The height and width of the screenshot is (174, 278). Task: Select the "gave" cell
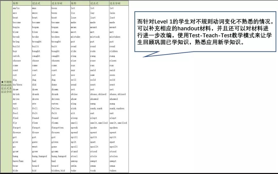(35, 142)
